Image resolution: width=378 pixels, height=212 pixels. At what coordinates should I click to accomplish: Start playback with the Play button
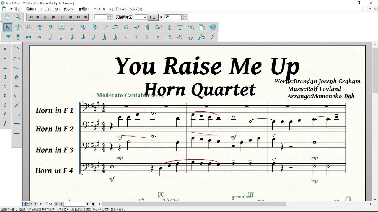click(53, 17)
